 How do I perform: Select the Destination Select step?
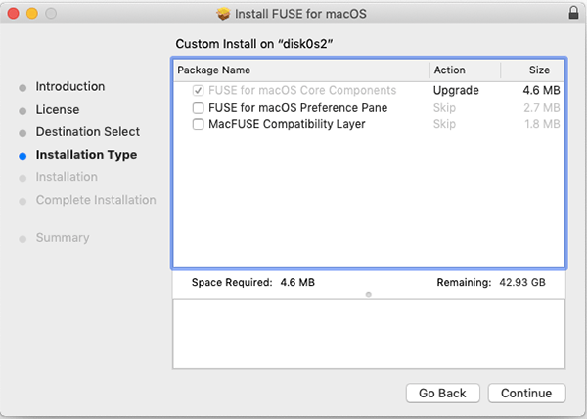coord(88,132)
